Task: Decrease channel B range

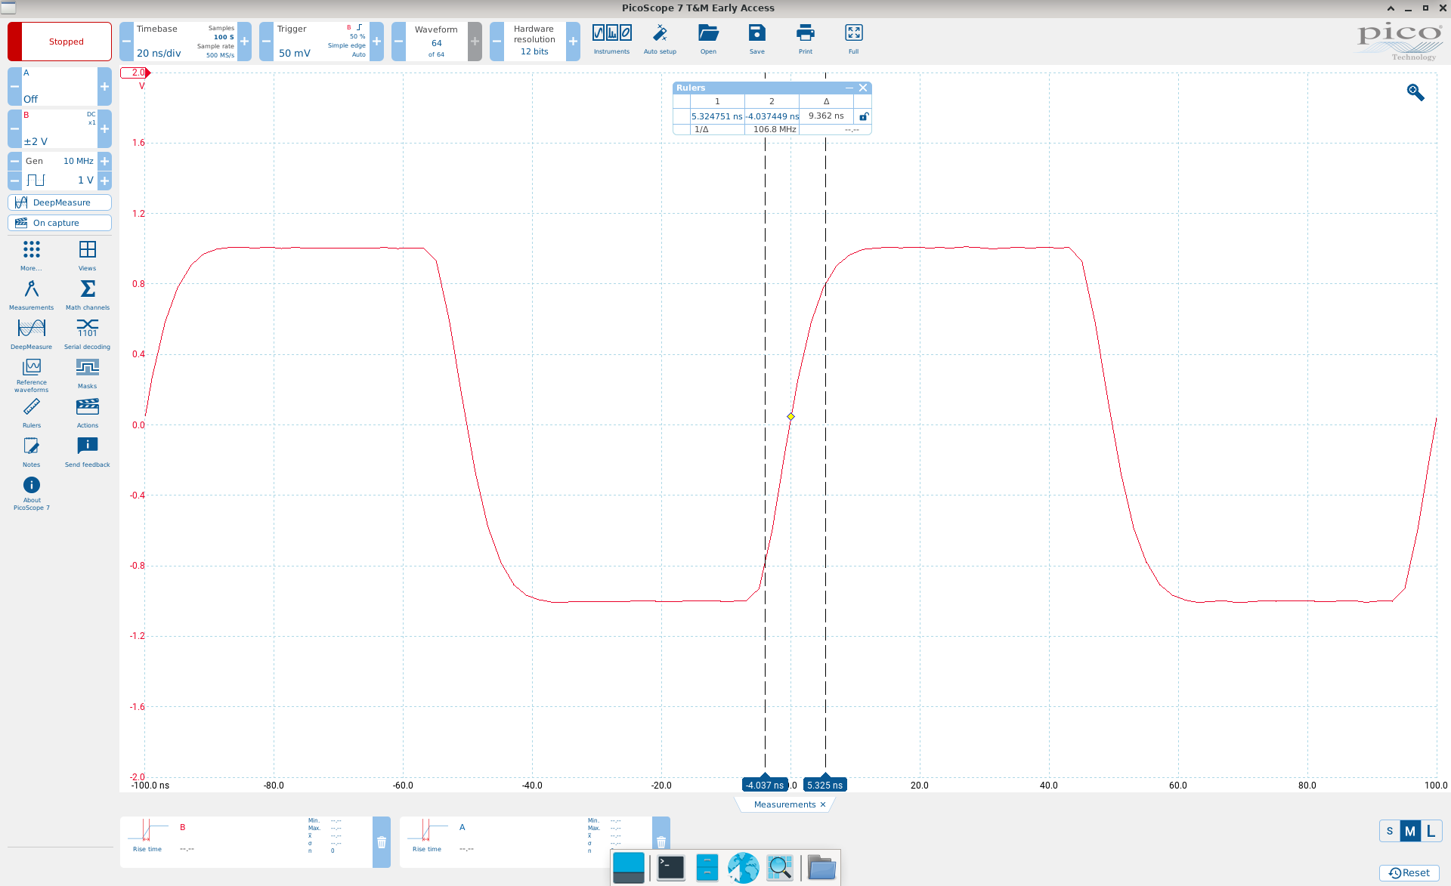Action: [14, 129]
